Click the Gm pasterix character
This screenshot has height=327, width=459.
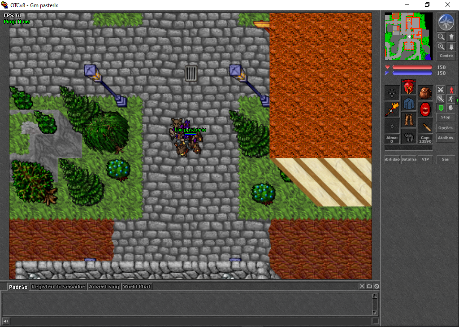(186, 138)
